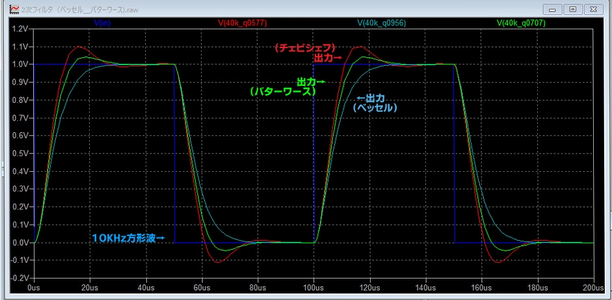This screenshot has width=612, height=300.
Task: Click the 0.8V vertical axis label
Action: click(x=20, y=100)
